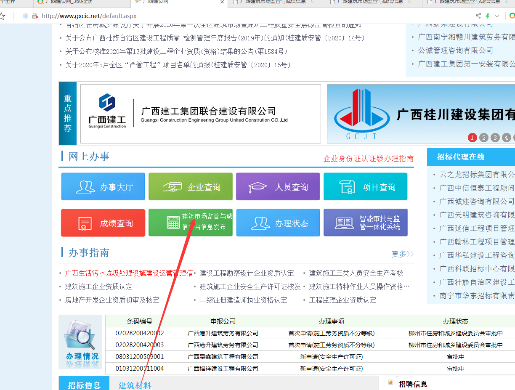Open 二级注册建造师执业资格认定 guide
This screenshot has width=515, height=390.
pos(244,300)
